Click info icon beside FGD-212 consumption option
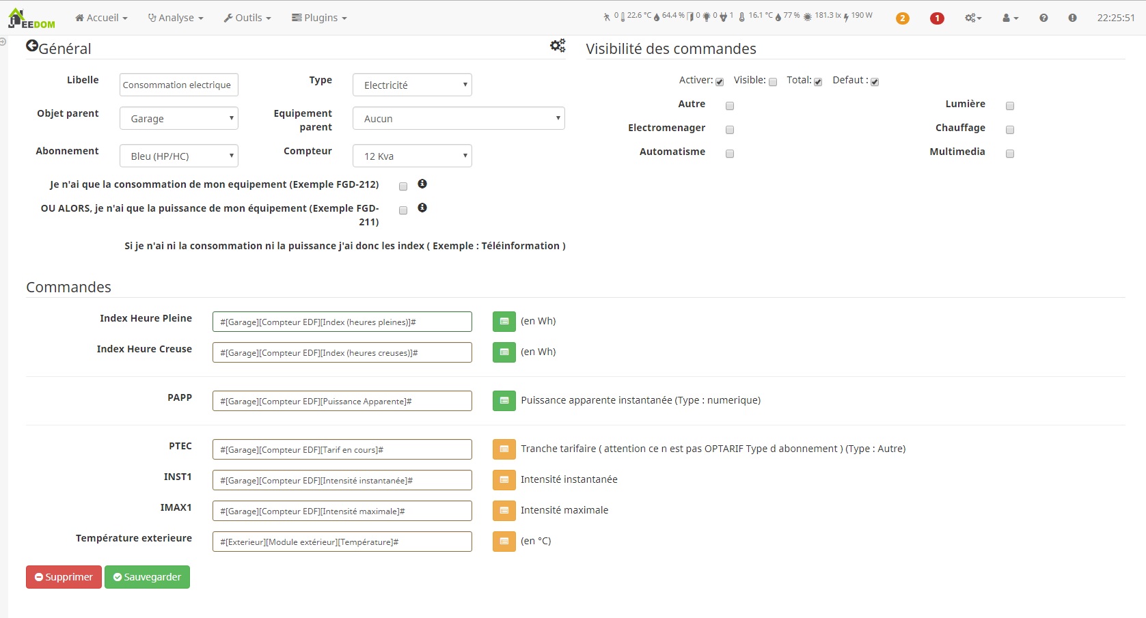 pos(422,184)
